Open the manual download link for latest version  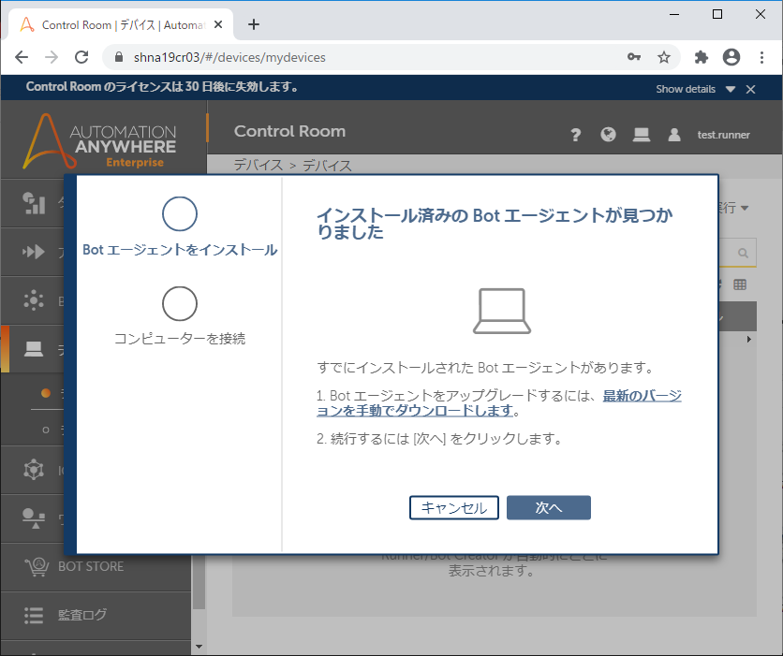499,403
